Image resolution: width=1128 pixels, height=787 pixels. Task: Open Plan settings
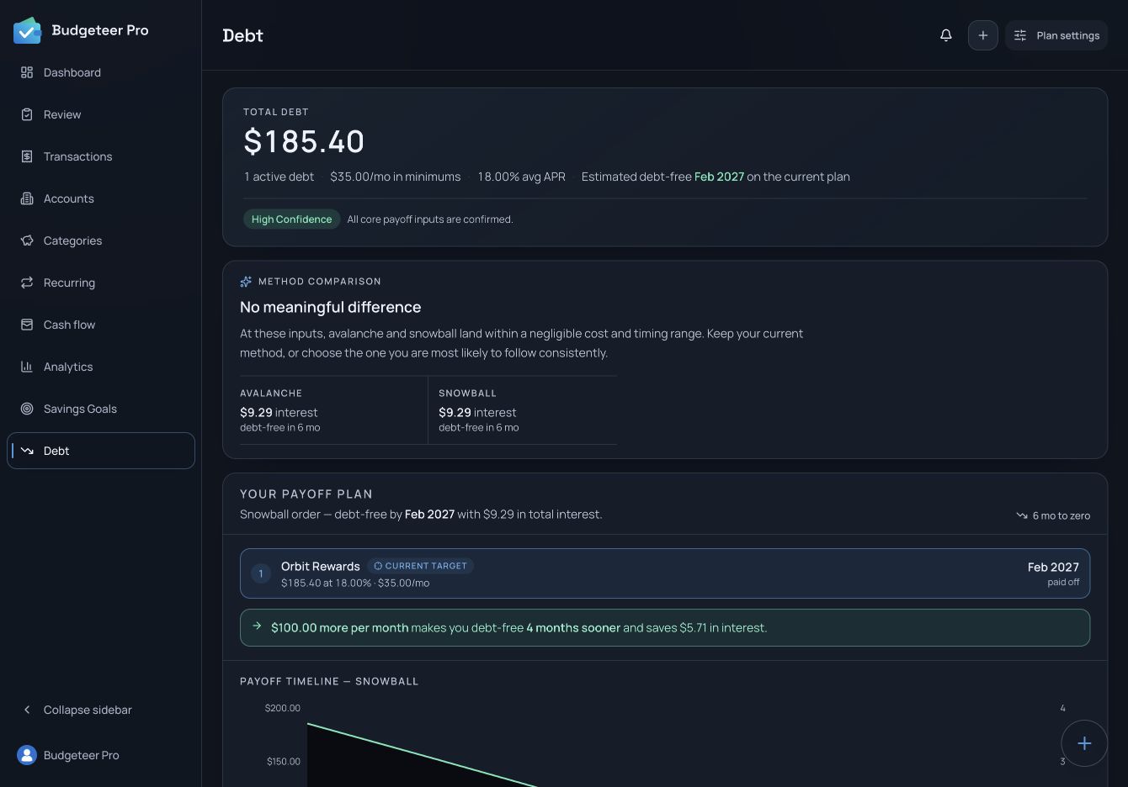pos(1056,35)
